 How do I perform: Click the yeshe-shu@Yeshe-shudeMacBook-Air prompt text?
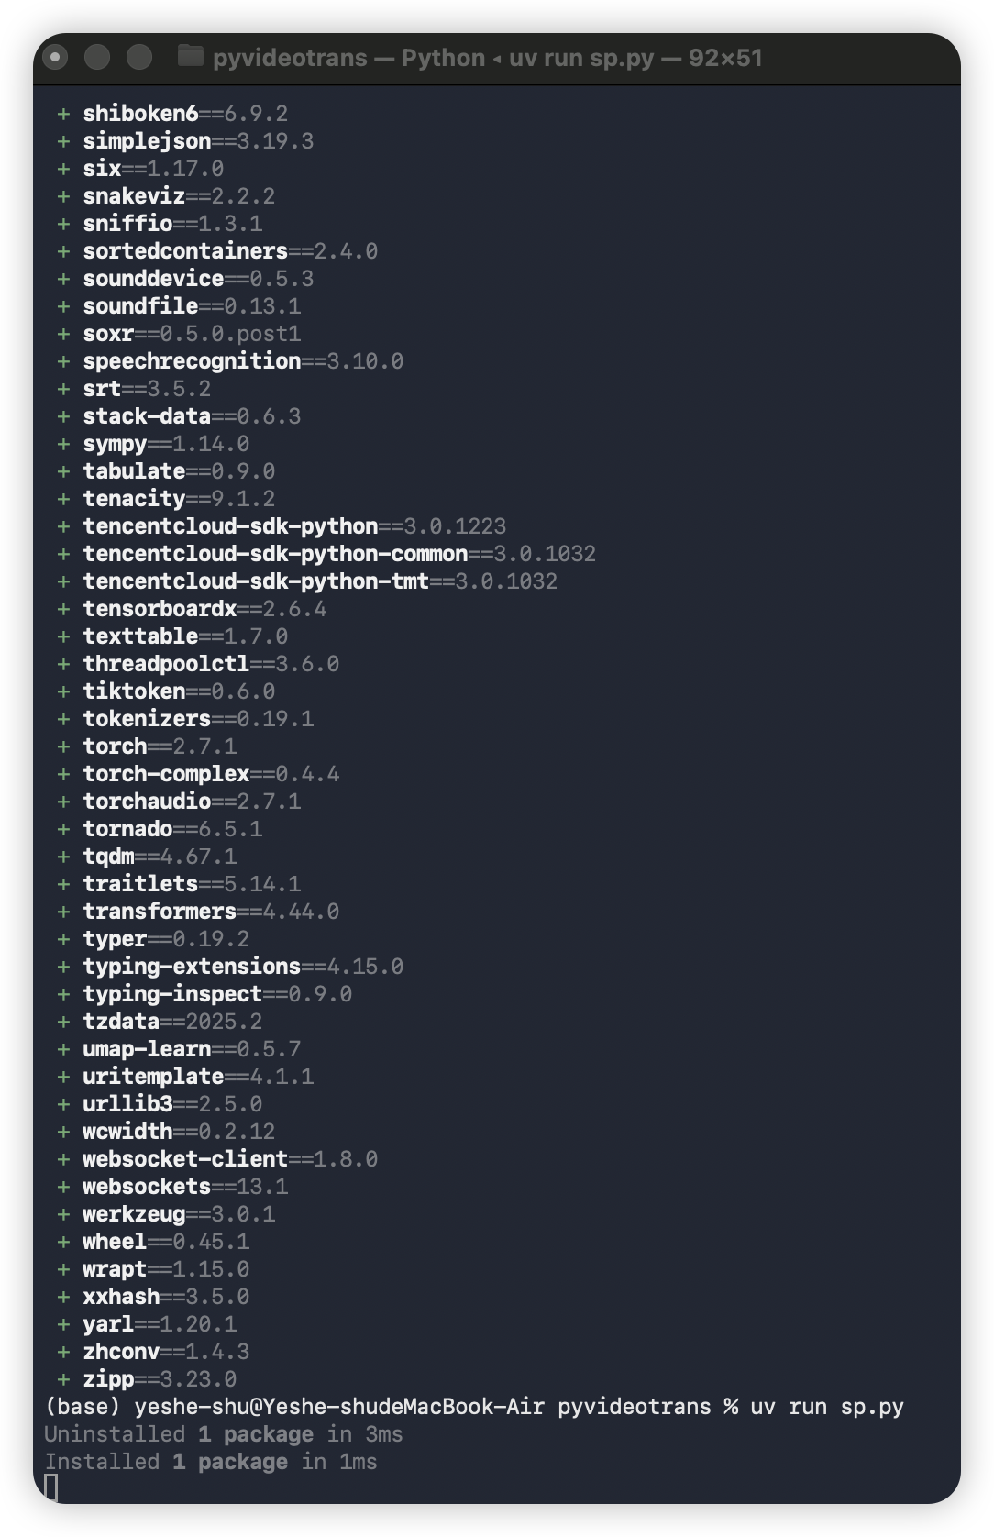(x=339, y=1407)
